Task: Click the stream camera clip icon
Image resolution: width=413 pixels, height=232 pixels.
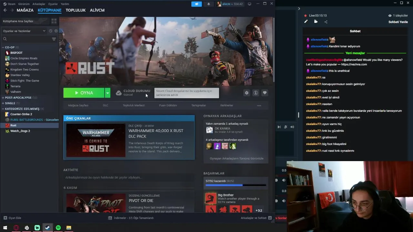Action: click(x=316, y=22)
